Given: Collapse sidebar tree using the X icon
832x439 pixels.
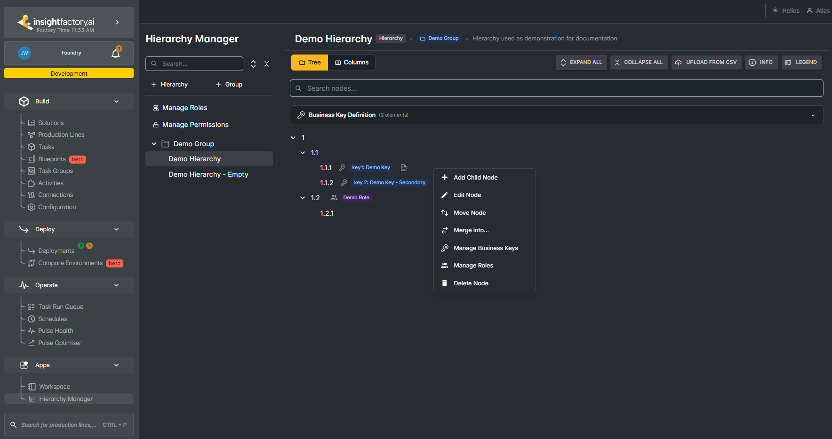Looking at the screenshot, I should click(267, 64).
